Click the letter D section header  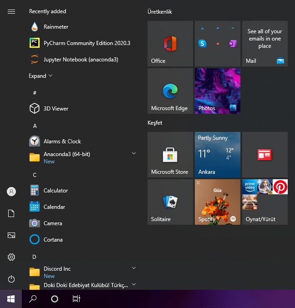point(34,257)
